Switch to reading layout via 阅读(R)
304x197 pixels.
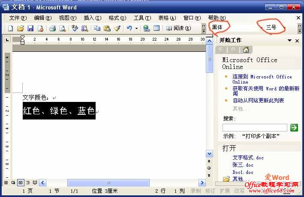tap(178, 28)
